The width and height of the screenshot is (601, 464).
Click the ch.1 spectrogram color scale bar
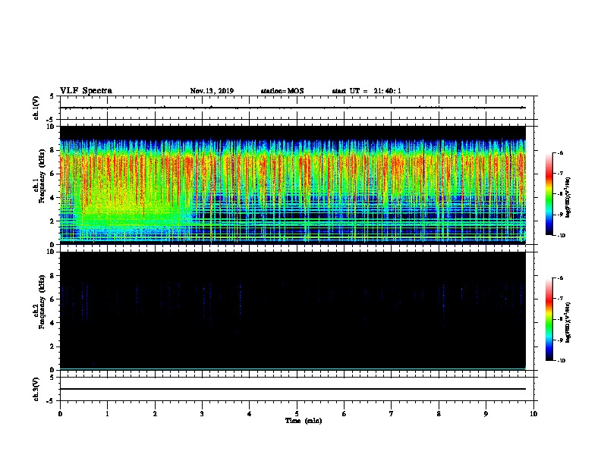(549, 194)
